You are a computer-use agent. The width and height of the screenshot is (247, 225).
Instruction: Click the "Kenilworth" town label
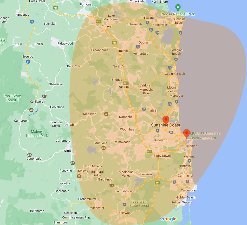click(x=37, y=102)
